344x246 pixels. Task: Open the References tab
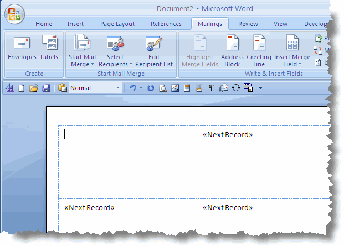(x=166, y=24)
